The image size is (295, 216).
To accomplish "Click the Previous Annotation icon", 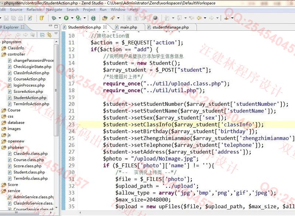I will tap(180, 18).
